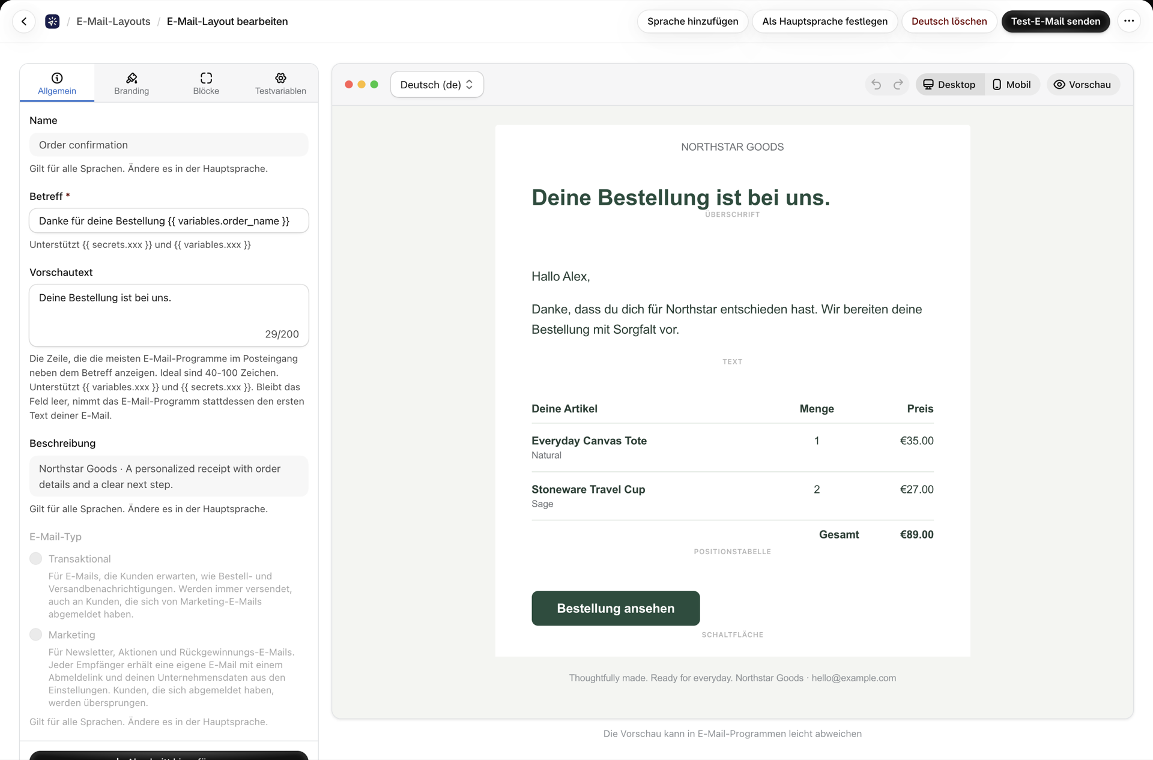Viewport: 1153px width, 760px height.
Task: Go to the Testvariablen tab
Action: 280,83
